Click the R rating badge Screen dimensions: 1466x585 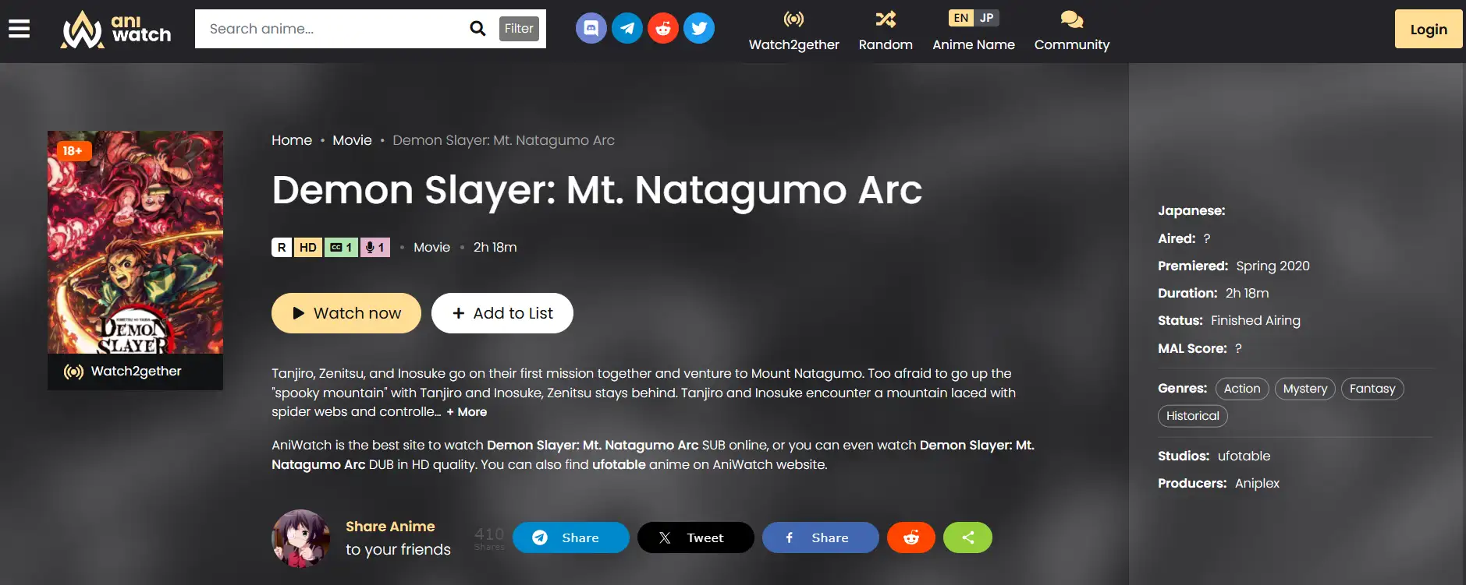[282, 247]
